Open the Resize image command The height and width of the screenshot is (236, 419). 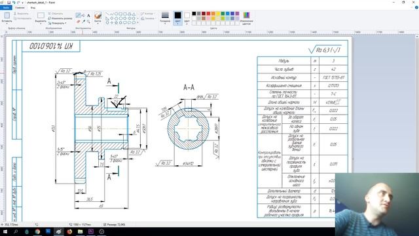60,18
